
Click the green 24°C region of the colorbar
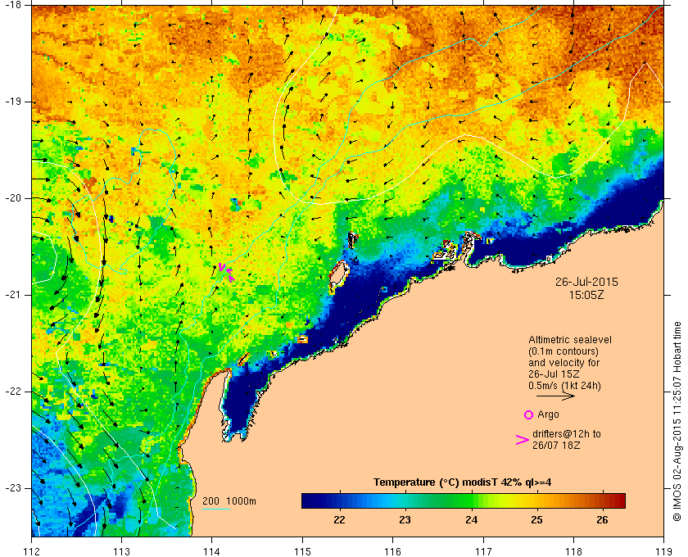click(472, 500)
